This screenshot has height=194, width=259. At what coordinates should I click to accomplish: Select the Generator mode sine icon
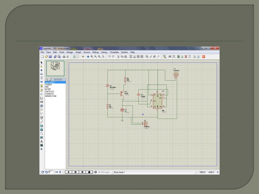point(41,106)
